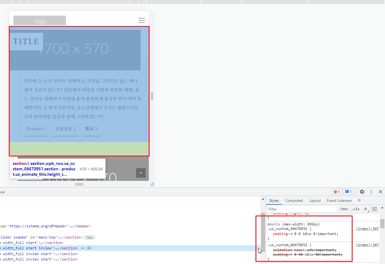Open (index):347 link of lower .us_custom rule
The image size is (385, 264).
367,245
